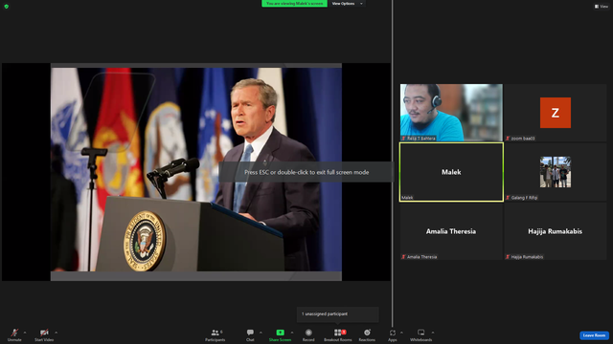This screenshot has width=613, height=344.
Task: Click the Start Video camera icon
Action: pos(44,333)
